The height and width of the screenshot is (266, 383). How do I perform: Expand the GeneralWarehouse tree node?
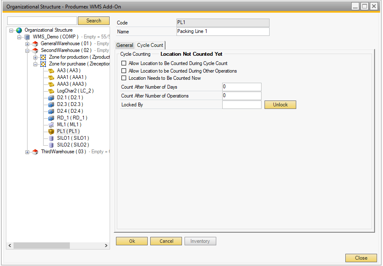tap(28, 44)
